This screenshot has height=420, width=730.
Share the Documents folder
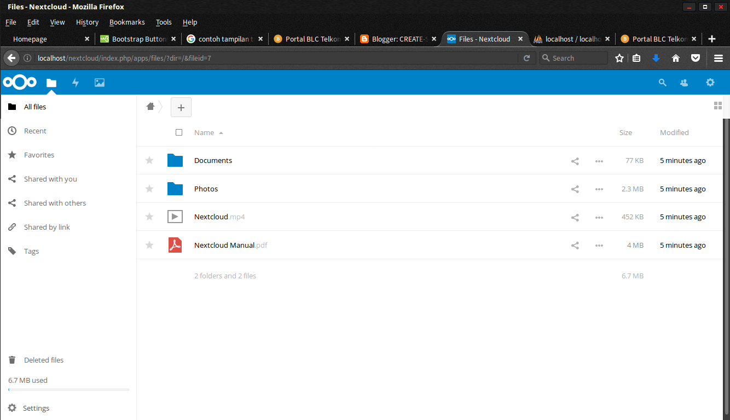click(575, 160)
